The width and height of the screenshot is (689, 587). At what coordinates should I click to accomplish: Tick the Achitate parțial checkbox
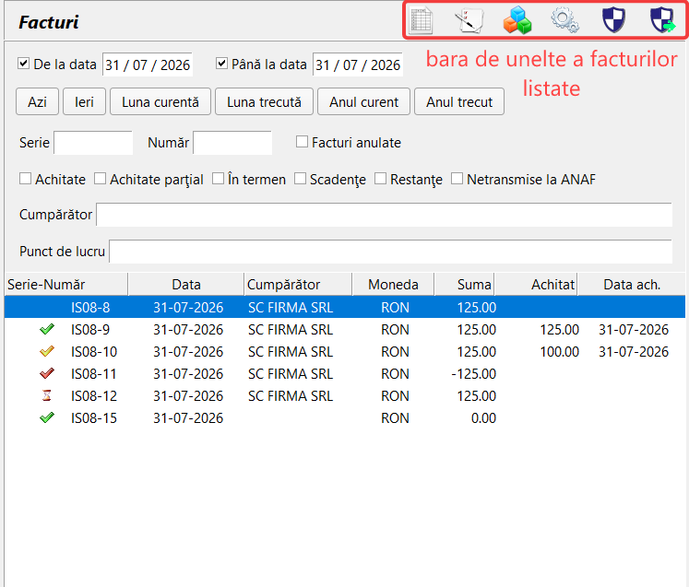coord(101,178)
